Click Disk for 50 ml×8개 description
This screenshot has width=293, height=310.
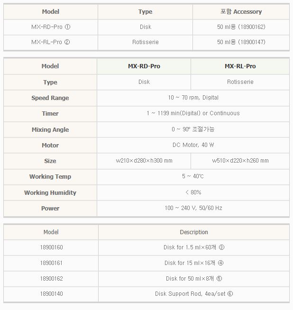click(193, 279)
